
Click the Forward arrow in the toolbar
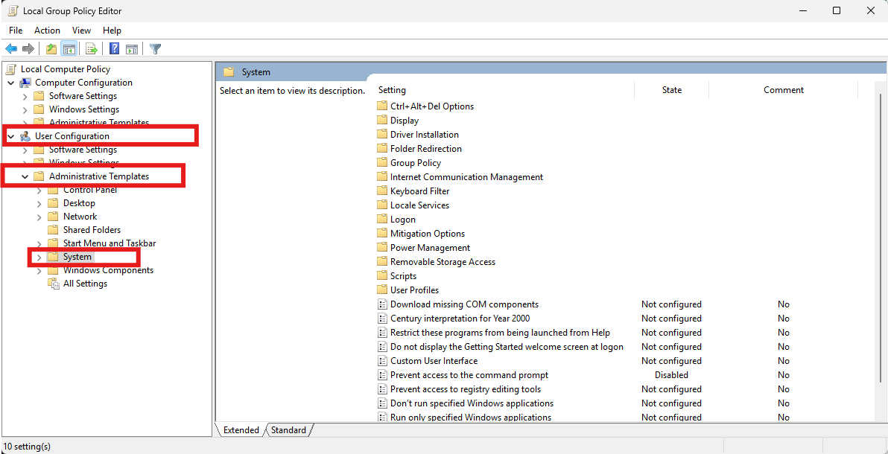tap(28, 48)
